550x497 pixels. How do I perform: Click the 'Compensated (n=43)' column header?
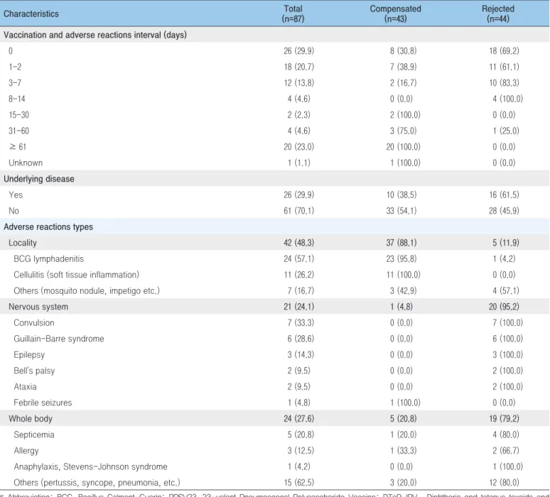pyautogui.click(x=395, y=13)
